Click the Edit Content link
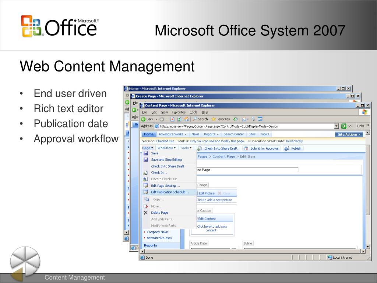The width and height of the screenshot is (377, 283). 207,219
